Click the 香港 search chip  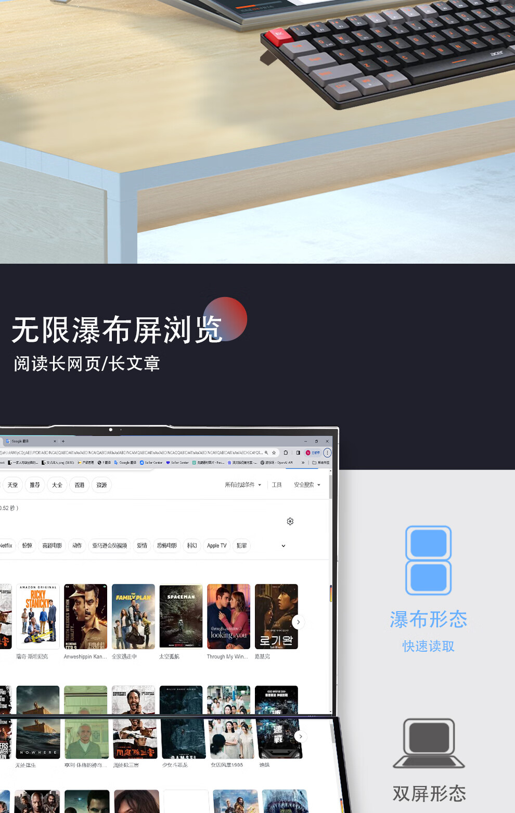click(x=80, y=485)
